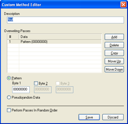Click the Byte 3 value field
128x124 pixels.
[65, 90]
